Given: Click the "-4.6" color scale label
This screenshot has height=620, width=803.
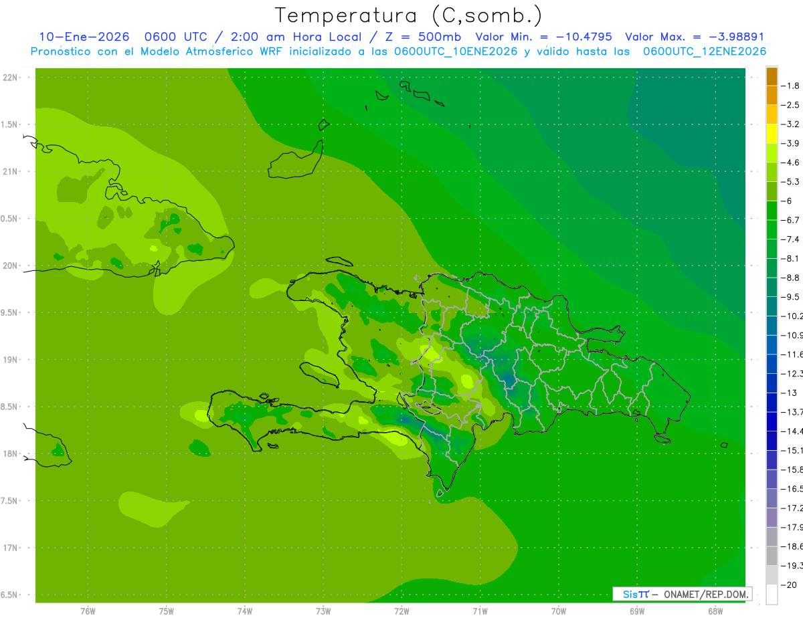Looking at the screenshot, I should pos(792,163).
